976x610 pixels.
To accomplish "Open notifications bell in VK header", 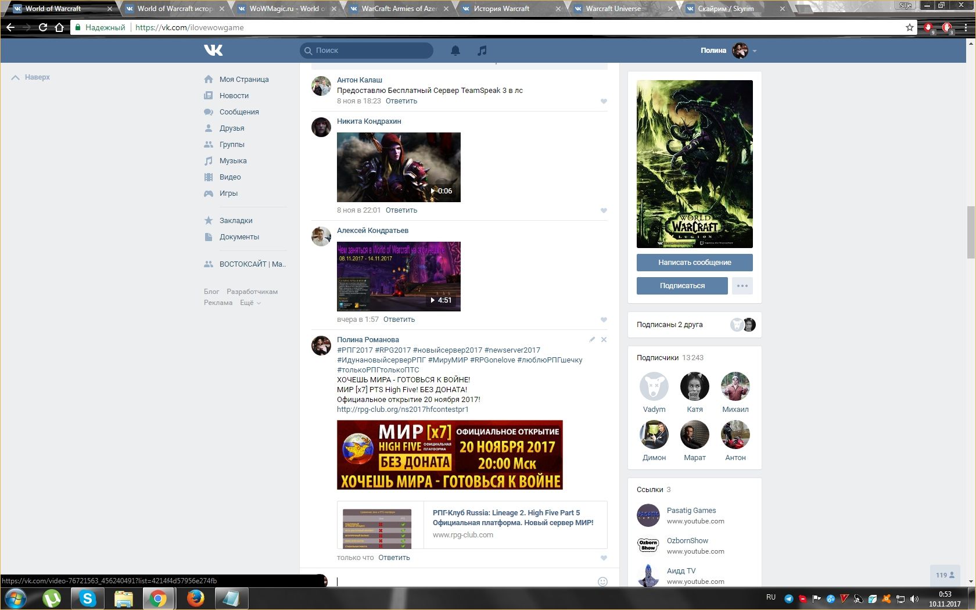I will (455, 51).
